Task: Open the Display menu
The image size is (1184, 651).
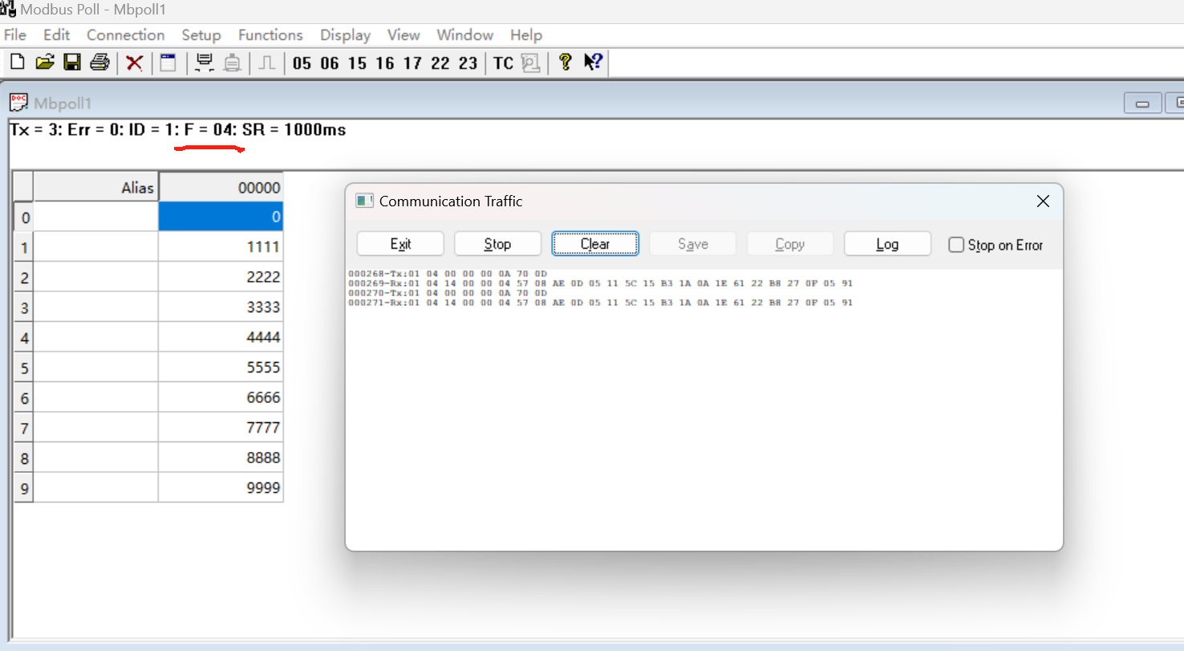Action: point(345,35)
